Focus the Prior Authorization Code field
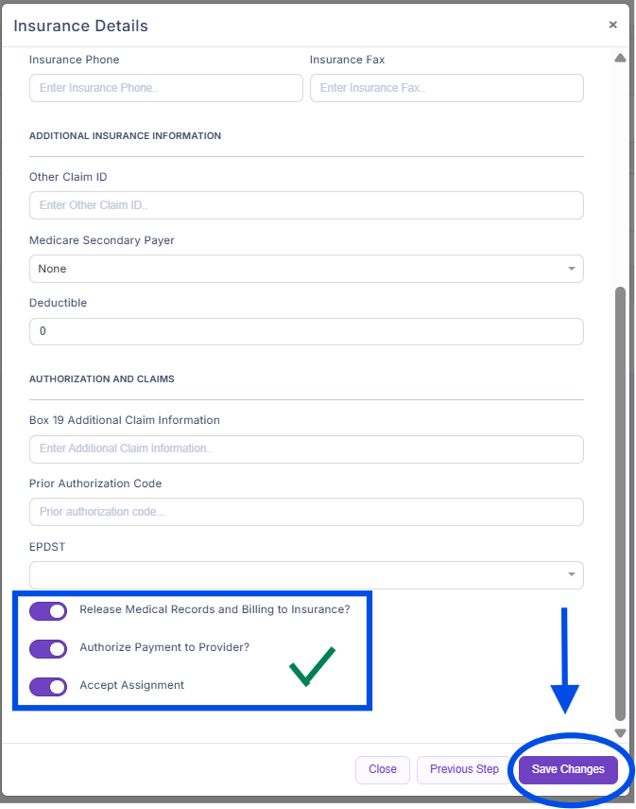This screenshot has width=636, height=809. [305, 512]
